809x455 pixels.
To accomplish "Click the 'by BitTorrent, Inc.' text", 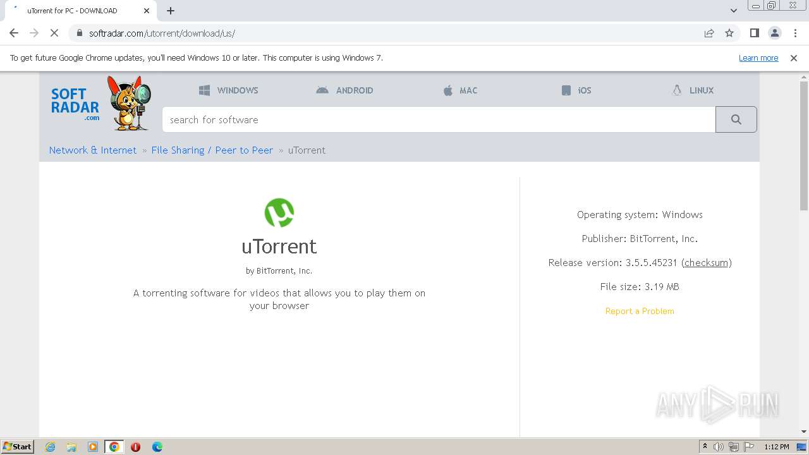I will (x=279, y=270).
